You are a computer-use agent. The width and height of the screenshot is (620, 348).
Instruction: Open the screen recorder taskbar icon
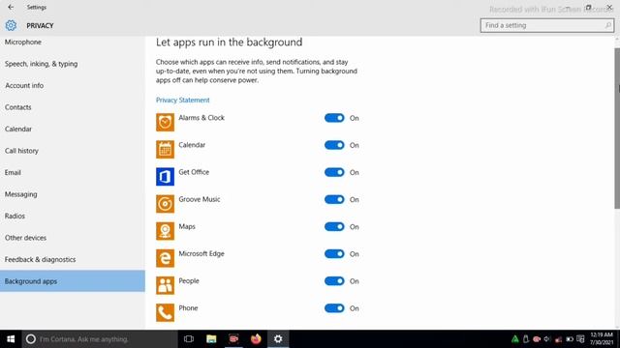pos(233,339)
